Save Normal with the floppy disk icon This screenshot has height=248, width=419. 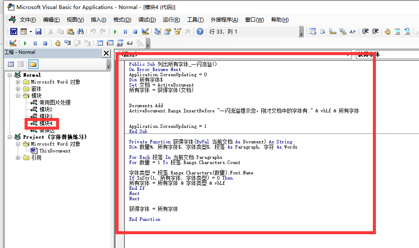pyautogui.click(x=38, y=31)
